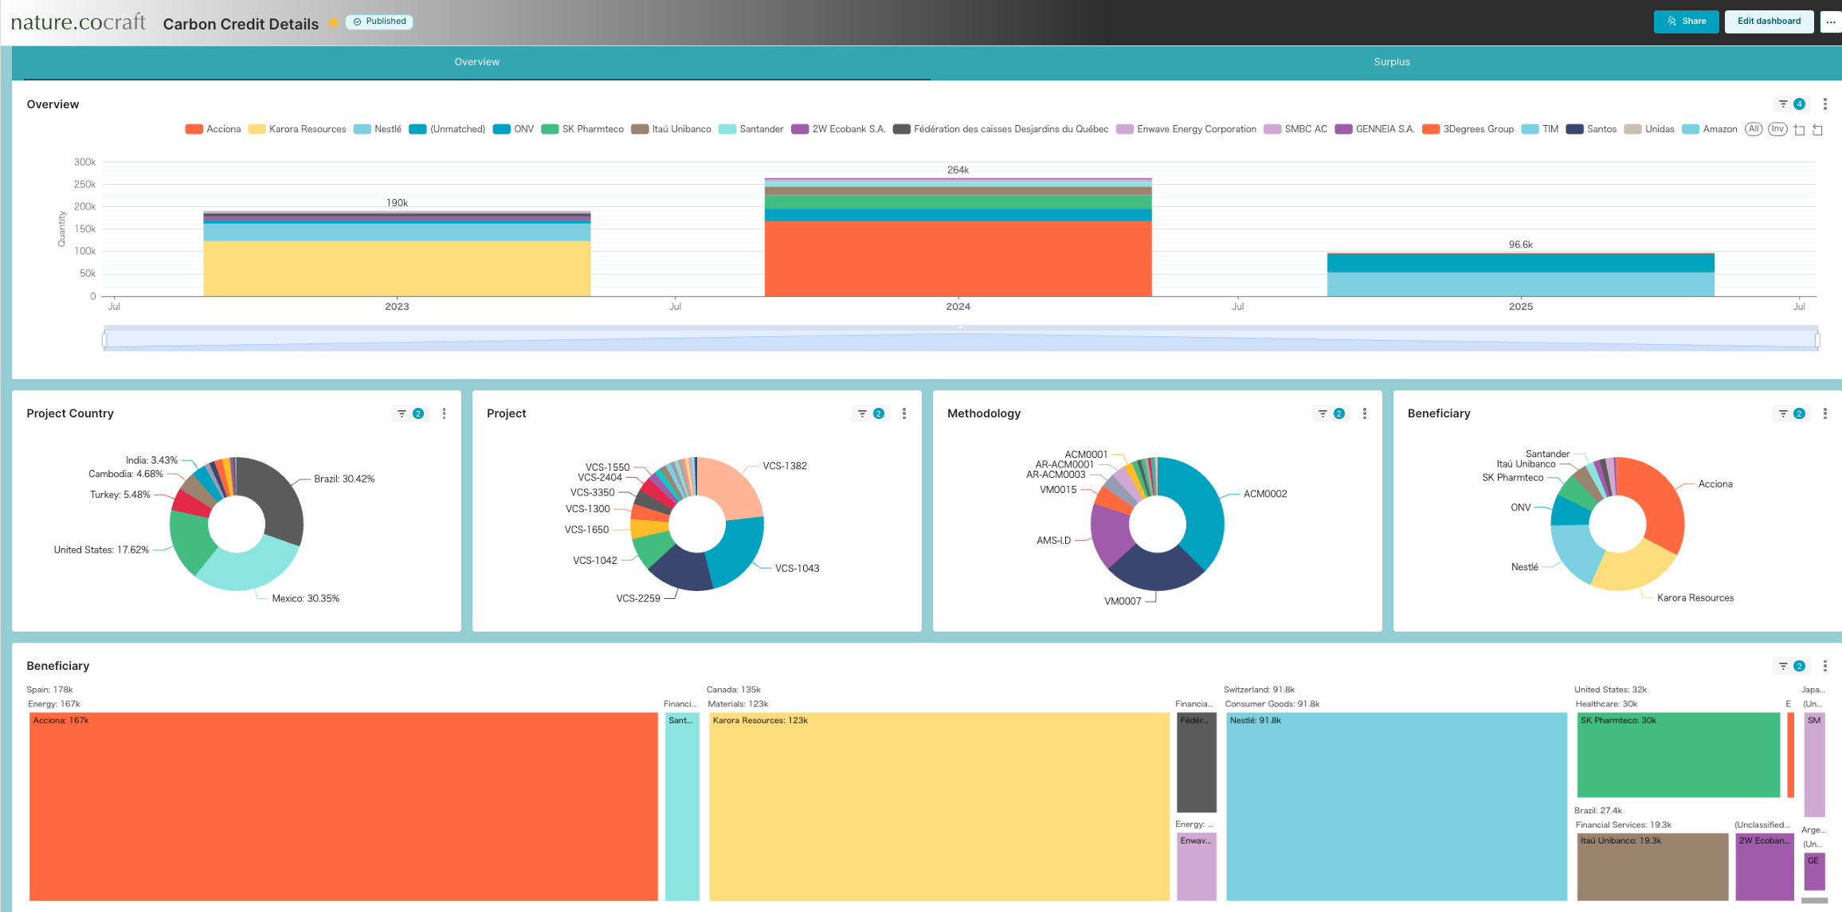Screen dimensions: 1842x912
Task: Select the Overview tab
Action: coord(476,62)
